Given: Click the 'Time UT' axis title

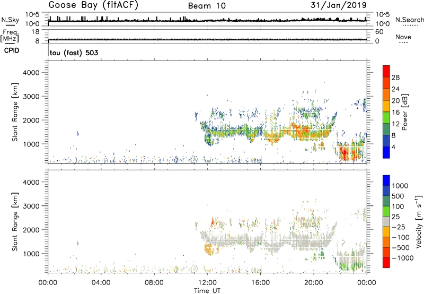Looking at the screenshot, I should pos(207,291).
